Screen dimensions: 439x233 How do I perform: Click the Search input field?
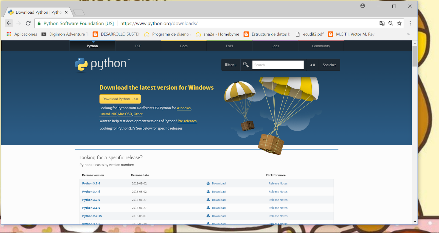coord(278,65)
